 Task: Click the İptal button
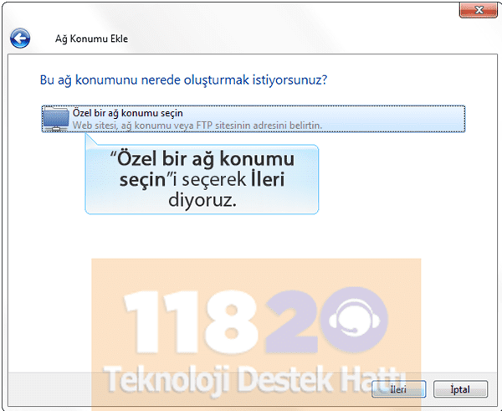point(460,389)
